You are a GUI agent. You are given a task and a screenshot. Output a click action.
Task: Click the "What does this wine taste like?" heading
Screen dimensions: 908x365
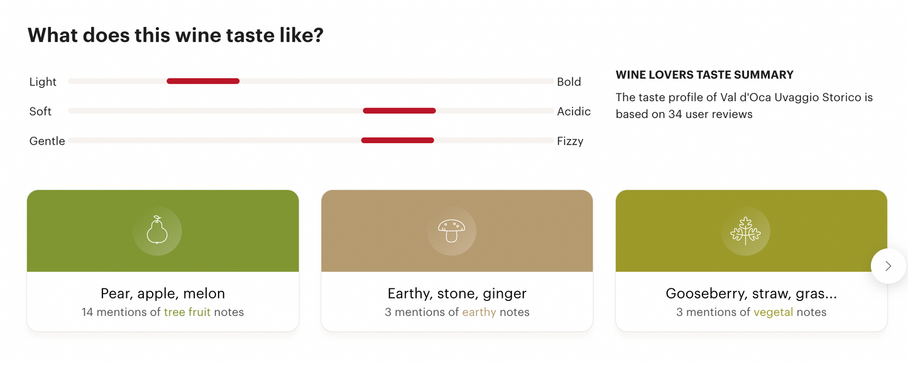tap(175, 35)
